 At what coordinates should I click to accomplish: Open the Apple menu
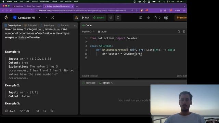3,1
